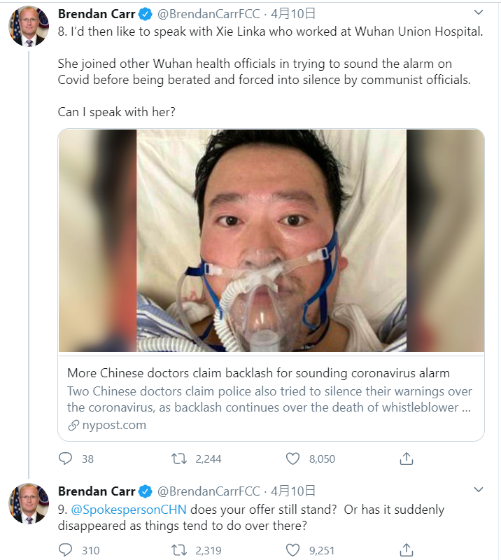The width and height of the screenshot is (501, 560).
Task: Share the Wuhan Union Hospital tweet
Action: pos(407,459)
